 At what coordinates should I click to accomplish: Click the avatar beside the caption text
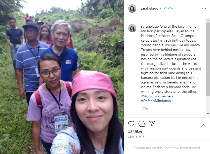click(132, 28)
